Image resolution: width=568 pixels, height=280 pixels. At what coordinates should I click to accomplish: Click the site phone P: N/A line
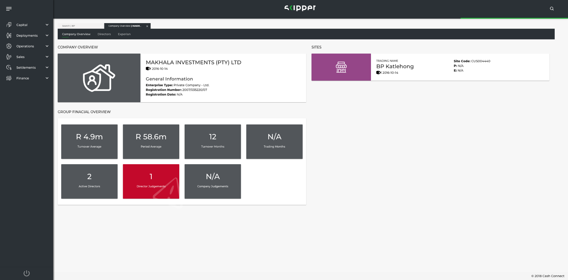pos(459,66)
